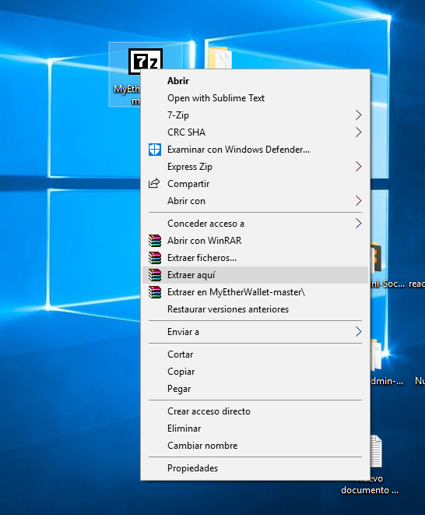Select the folder icon behind the menu top
The height and width of the screenshot is (515, 425).
(220, 58)
